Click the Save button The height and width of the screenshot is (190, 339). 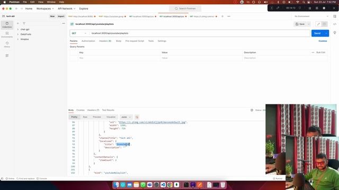coord(300,24)
